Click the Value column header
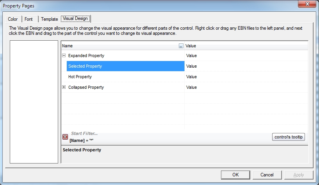Image resolution: width=319 pixels, height=185 pixels. (x=246, y=46)
